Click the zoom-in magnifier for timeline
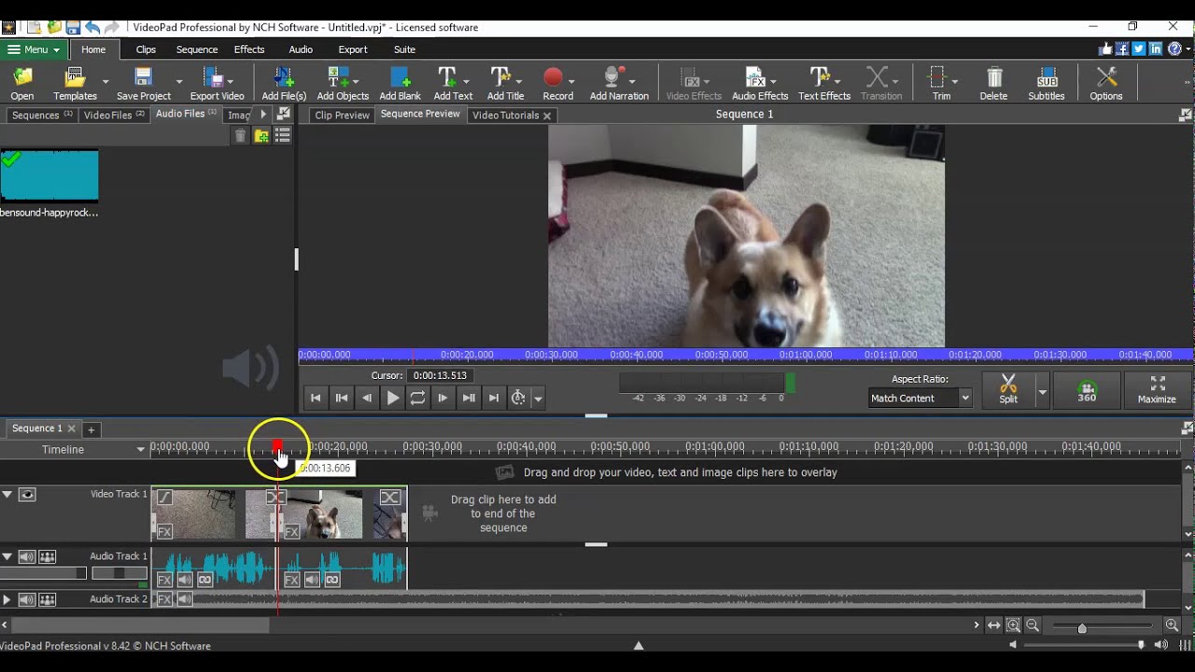This screenshot has height=672, width=1195. coord(1172,625)
